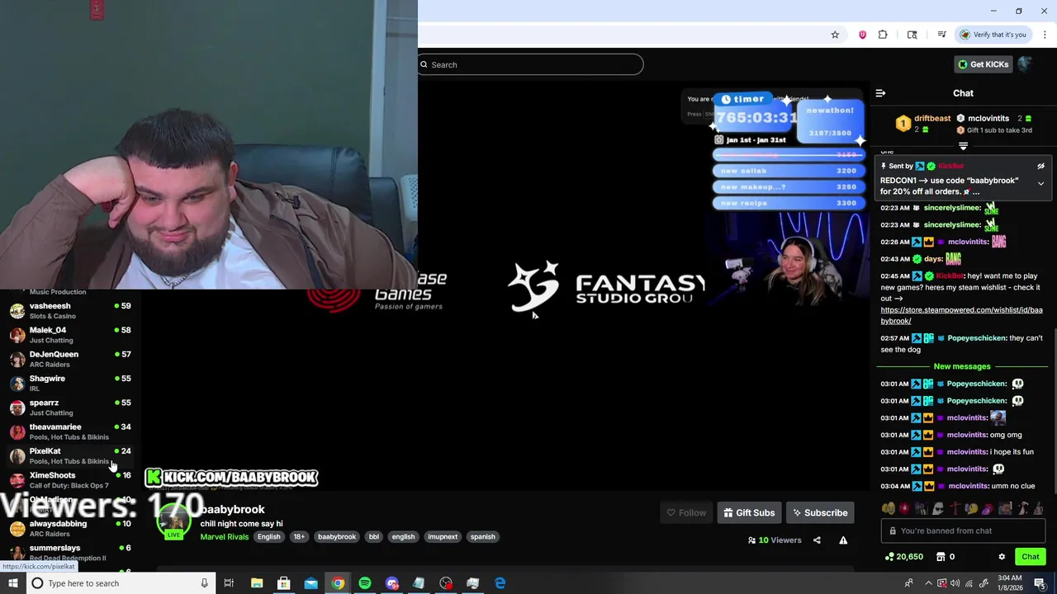Bookmark this page with the star icon

[x=835, y=35]
